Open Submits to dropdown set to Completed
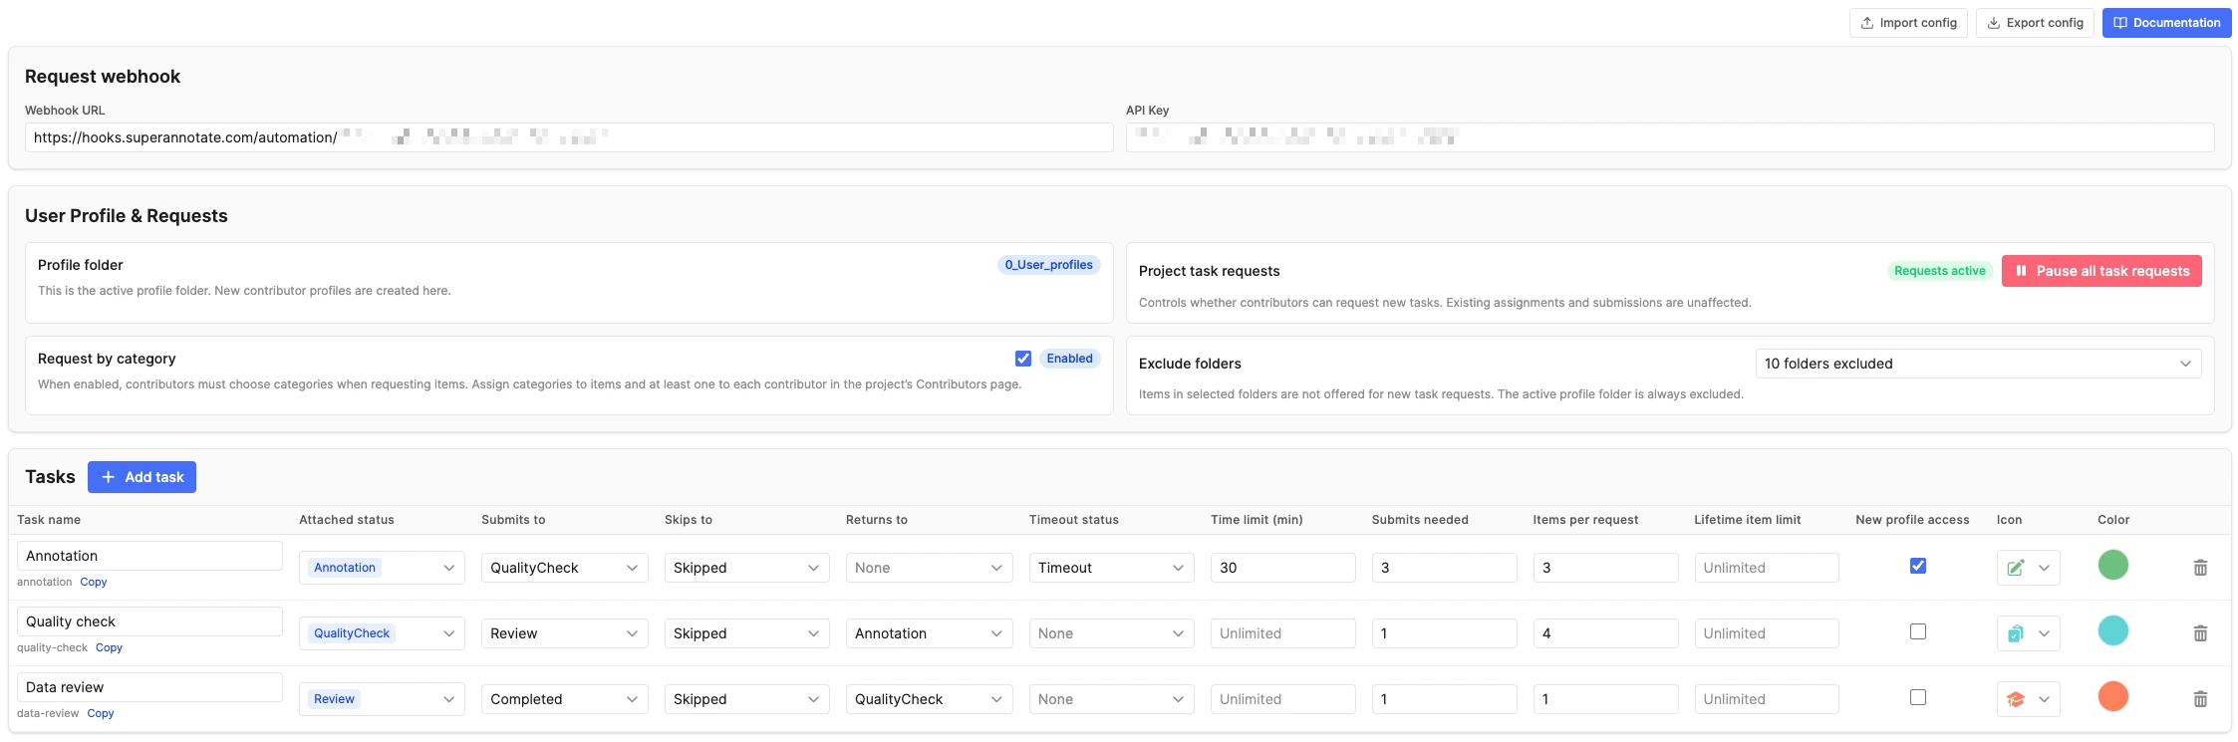 coord(564,699)
